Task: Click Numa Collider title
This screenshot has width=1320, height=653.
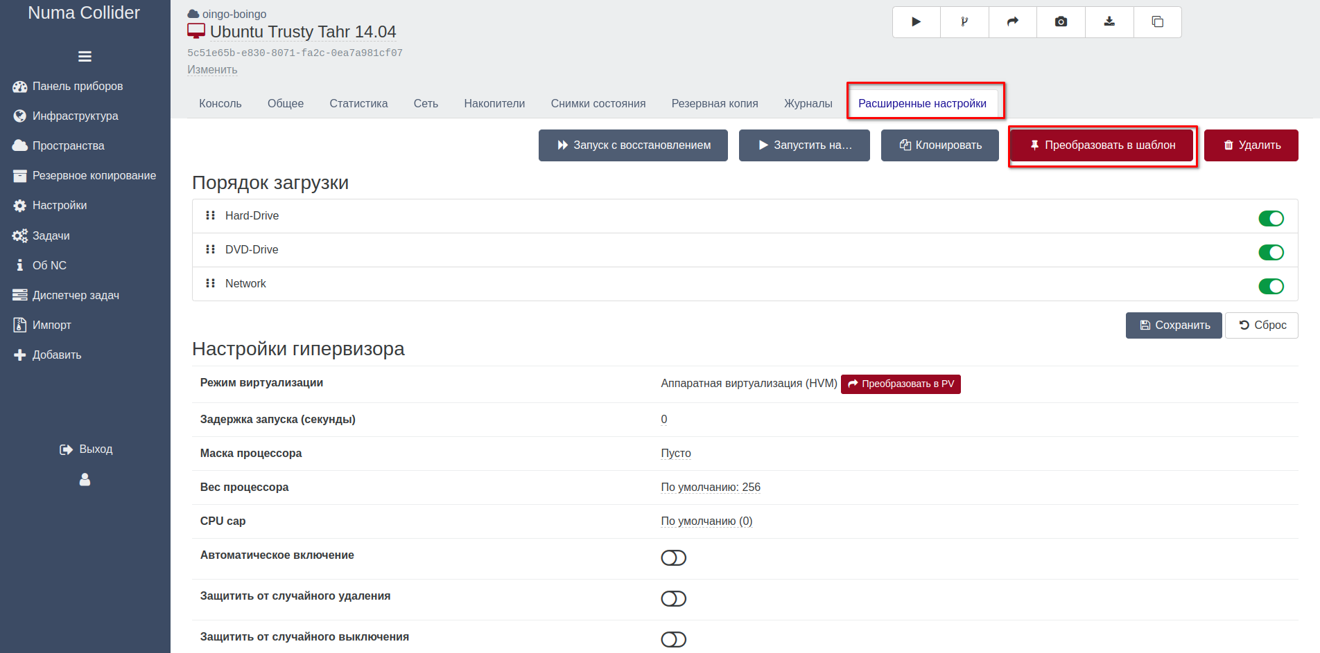Action: [84, 12]
